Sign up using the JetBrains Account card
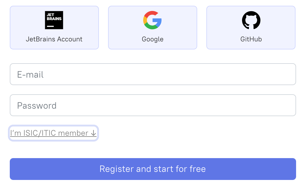Screen dimensions: 307x188 coord(54,28)
